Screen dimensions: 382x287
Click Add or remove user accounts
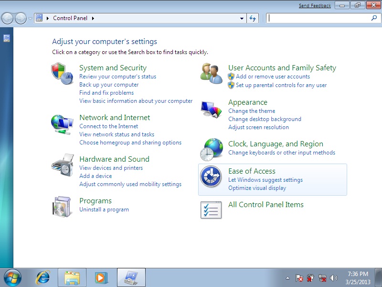pos(273,77)
